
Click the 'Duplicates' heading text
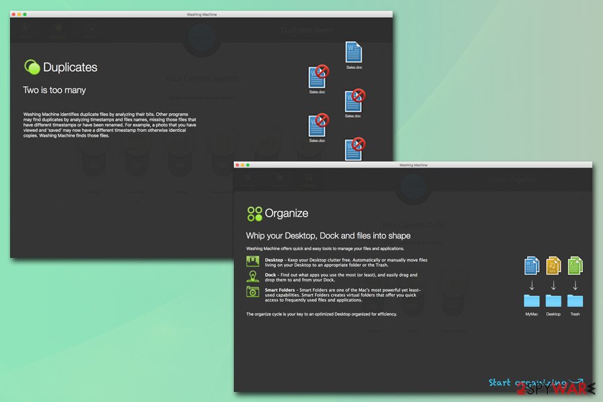[x=70, y=67]
